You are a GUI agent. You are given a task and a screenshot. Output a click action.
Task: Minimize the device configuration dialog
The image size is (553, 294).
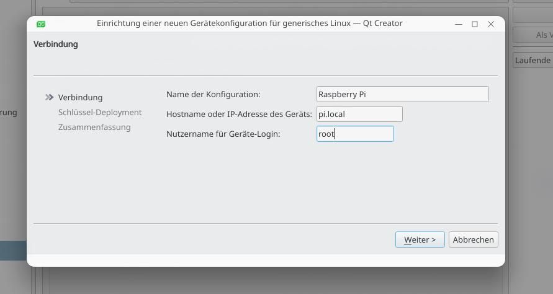(x=459, y=24)
